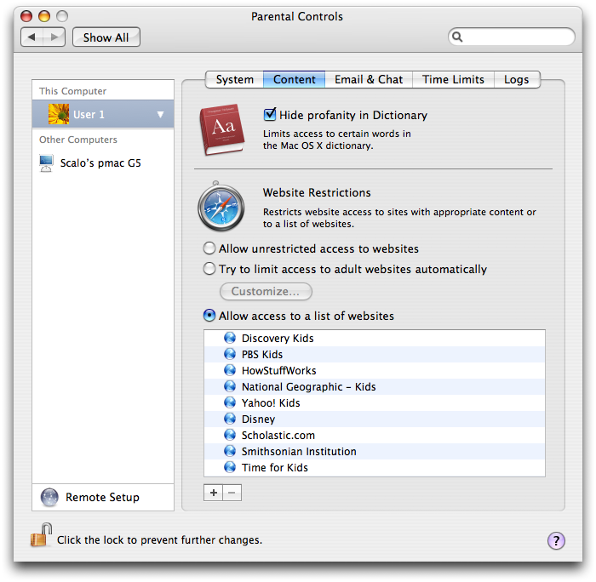
Task: Click the 'Click the lock to prevent' text
Action: point(160,539)
